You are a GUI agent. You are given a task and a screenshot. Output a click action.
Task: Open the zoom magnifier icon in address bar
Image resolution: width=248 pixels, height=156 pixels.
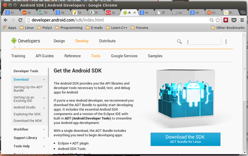(211, 20)
